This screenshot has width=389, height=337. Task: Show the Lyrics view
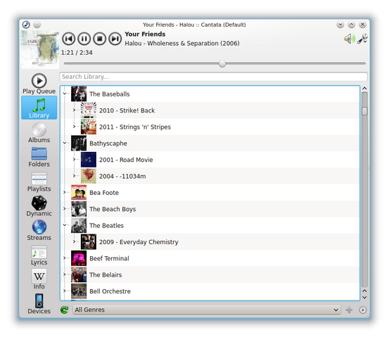coord(39,255)
